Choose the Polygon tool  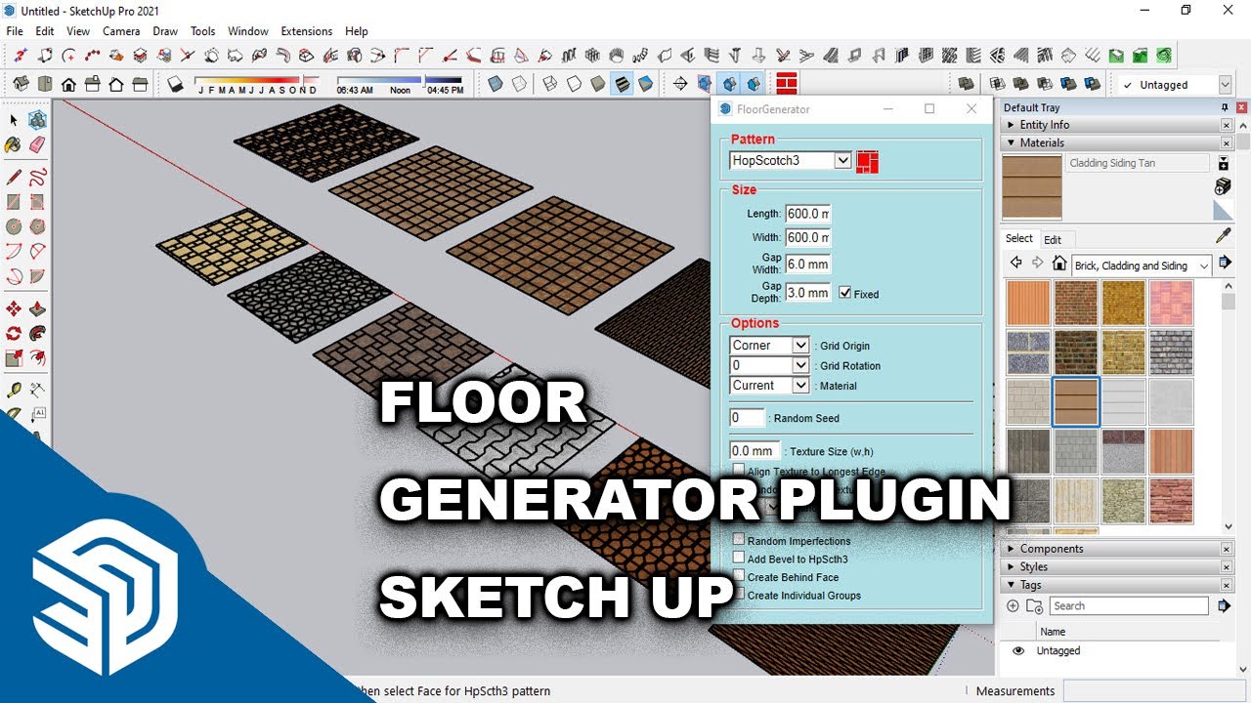click(37, 227)
